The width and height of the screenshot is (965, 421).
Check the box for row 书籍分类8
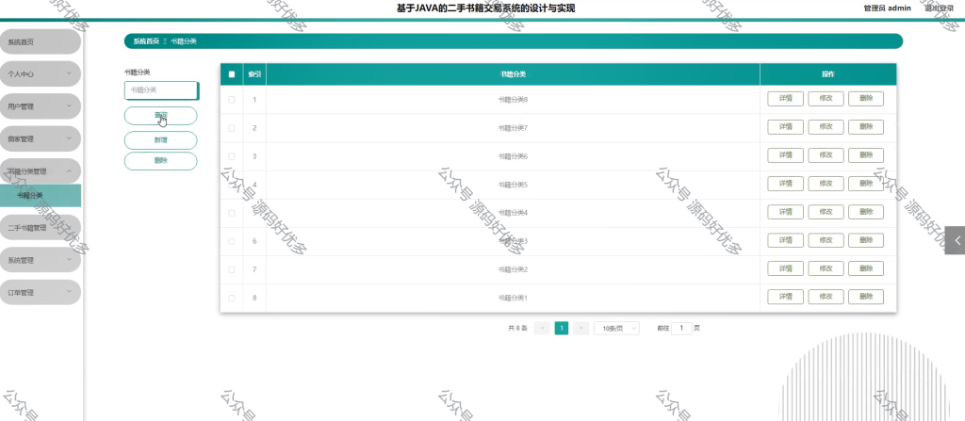pos(232,99)
